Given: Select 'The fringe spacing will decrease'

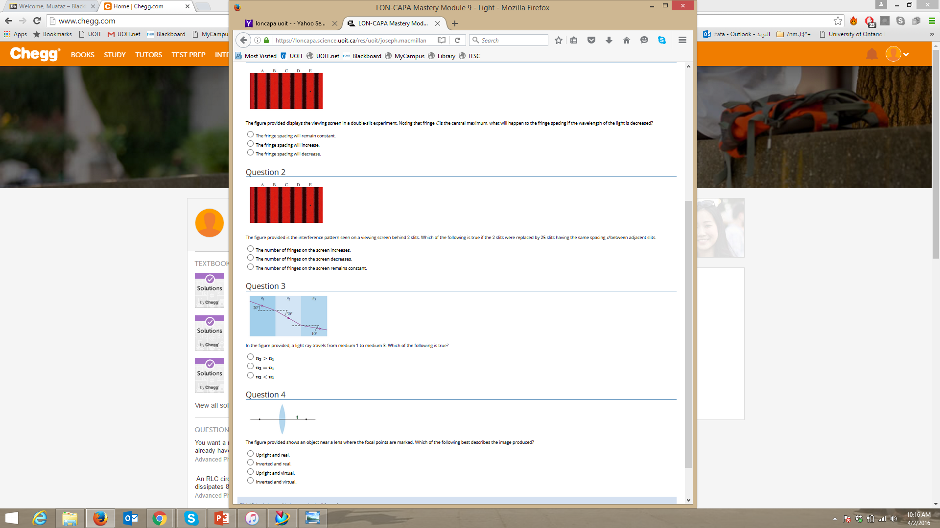Looking at the screenshot, I should (x=250, y=153).
